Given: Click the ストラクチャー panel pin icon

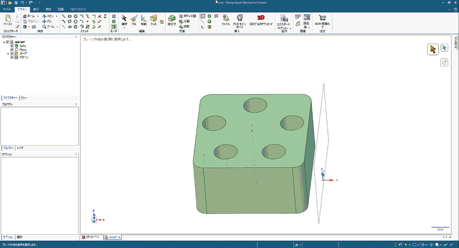Looking at the screenshot, I should 76,37.
